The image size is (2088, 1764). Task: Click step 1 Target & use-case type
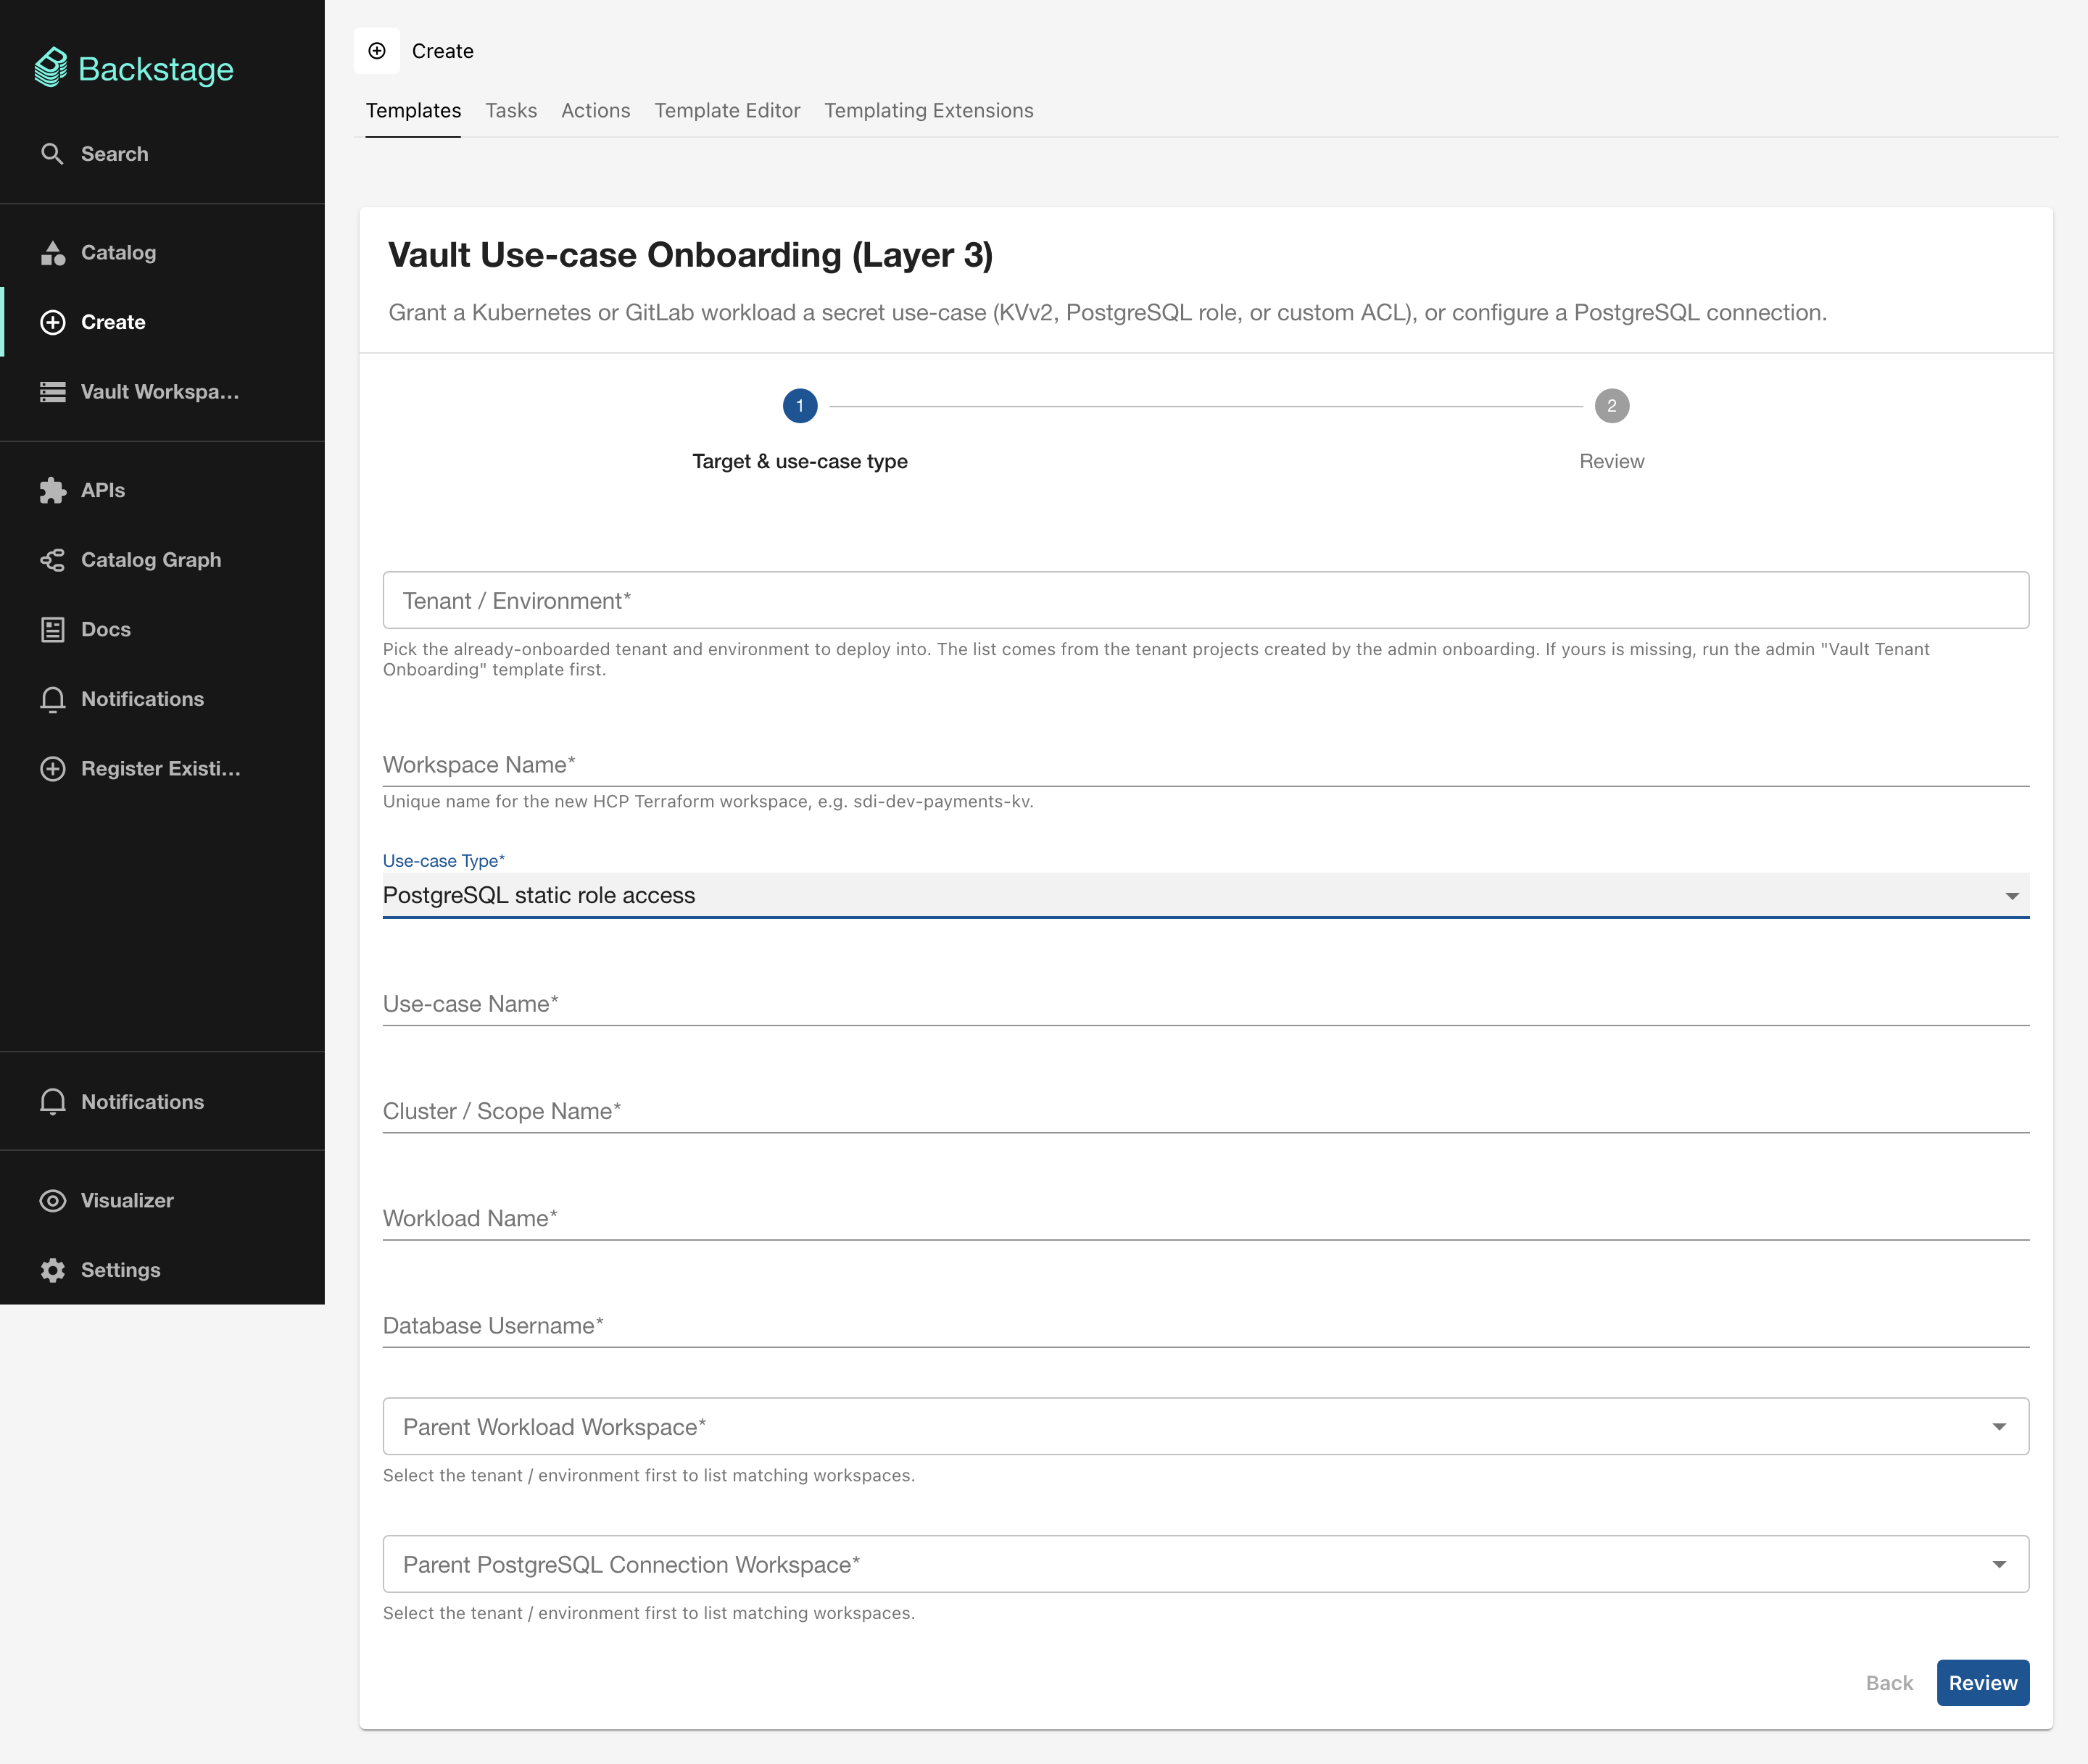point(800,432)
